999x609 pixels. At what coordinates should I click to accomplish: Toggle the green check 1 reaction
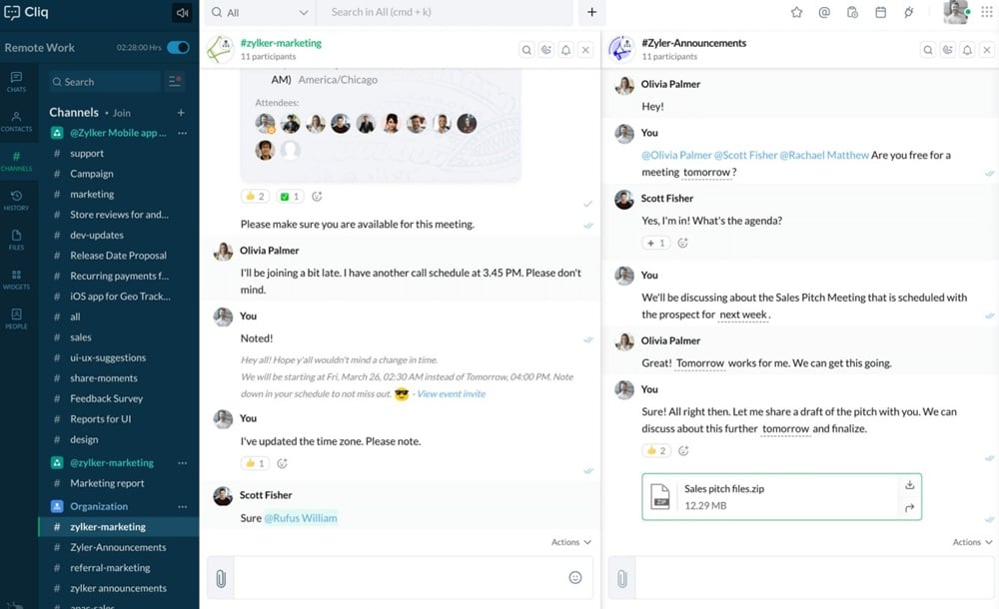290,197
